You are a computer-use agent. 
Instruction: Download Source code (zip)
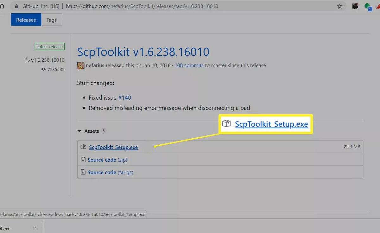[x=107, y=160]
